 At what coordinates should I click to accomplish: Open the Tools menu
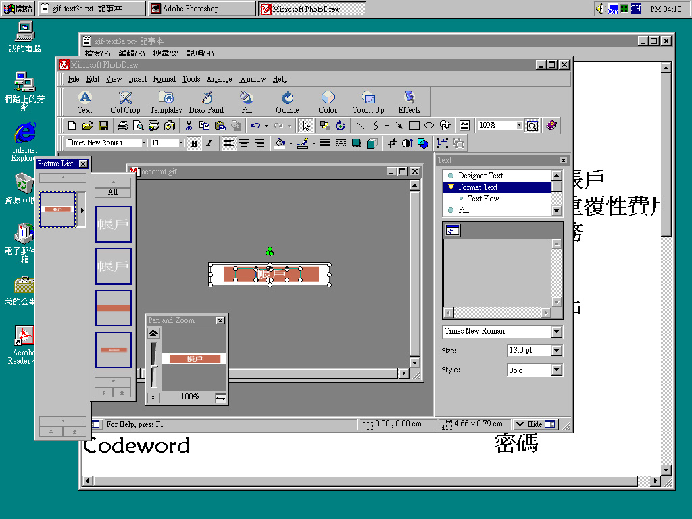click(x=191, y=79)
